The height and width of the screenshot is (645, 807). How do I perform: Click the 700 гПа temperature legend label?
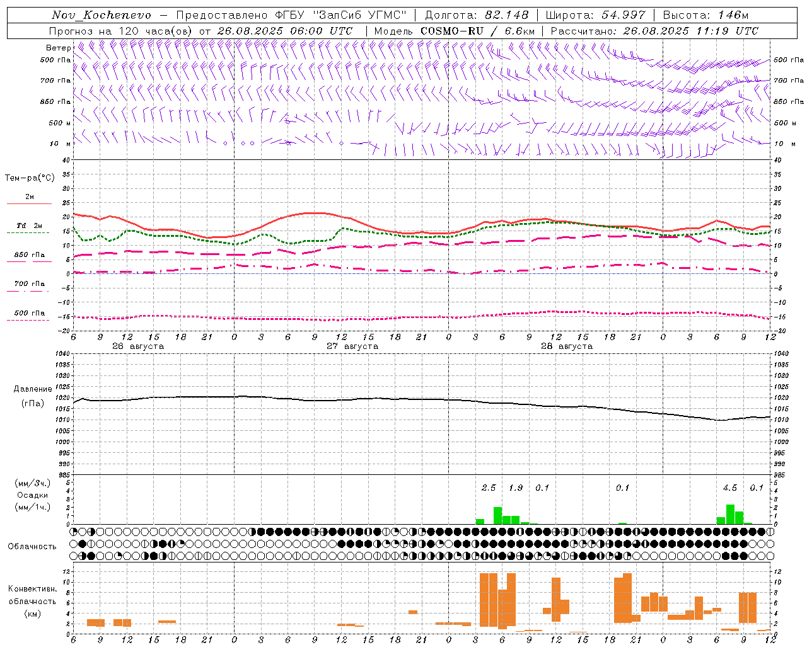[x=30, y=283]
